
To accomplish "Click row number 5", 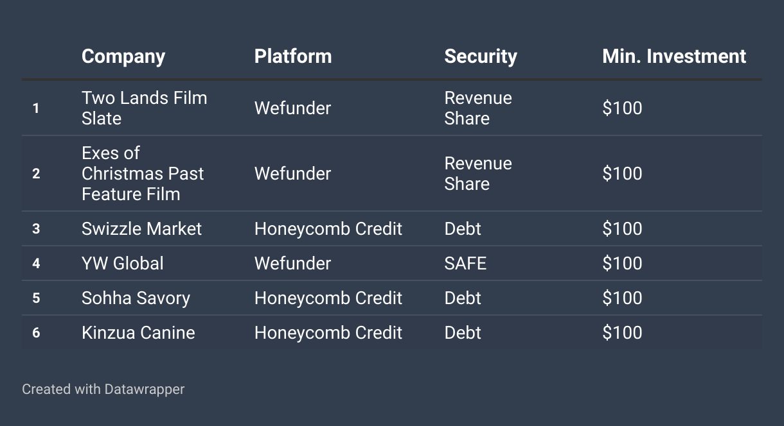I will click(x=36, y=298).
